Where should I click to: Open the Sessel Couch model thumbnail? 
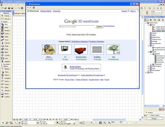coord(81,49)
